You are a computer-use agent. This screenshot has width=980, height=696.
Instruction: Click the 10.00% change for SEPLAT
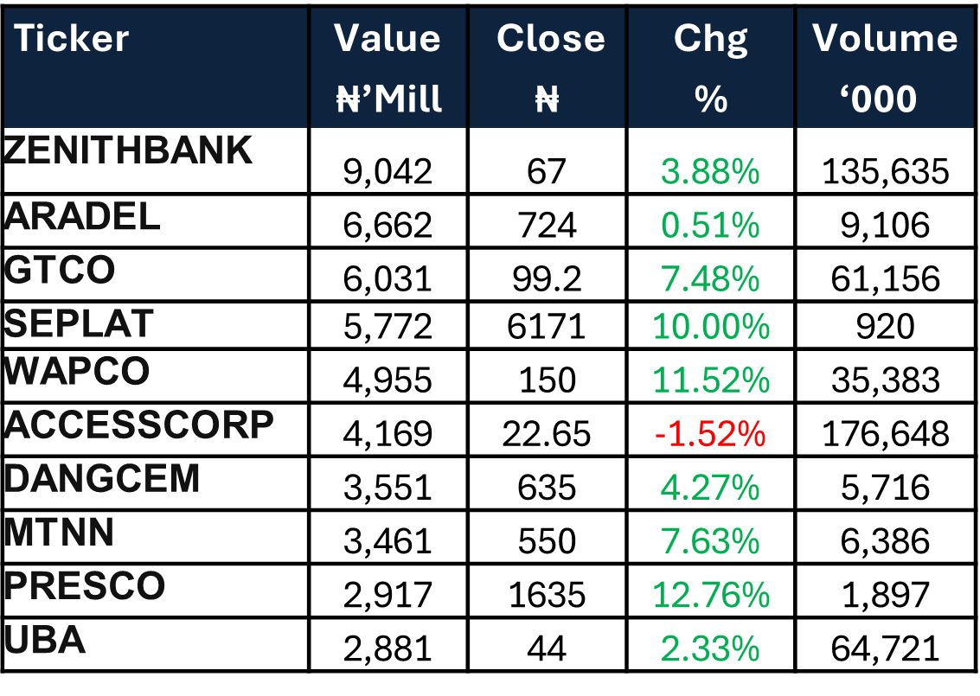(710, 327)
